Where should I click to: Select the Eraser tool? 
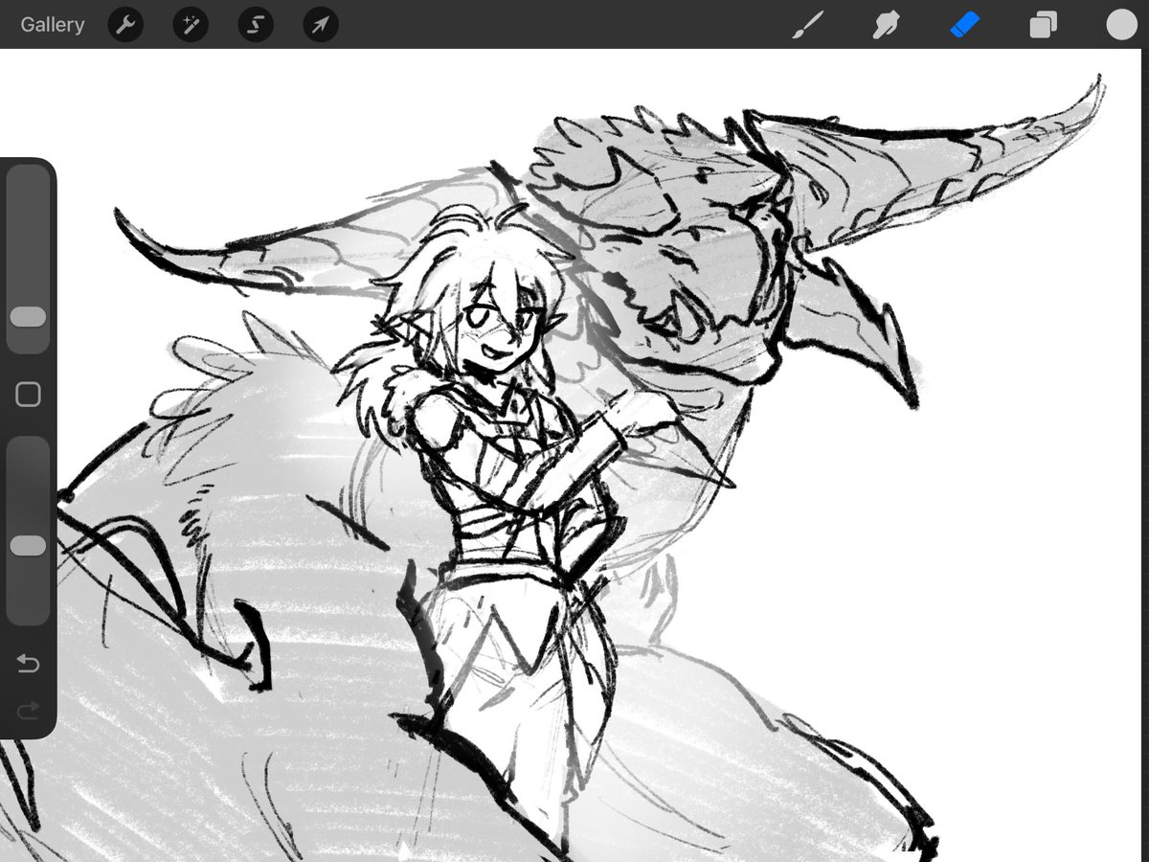click(x=965, y=25)
